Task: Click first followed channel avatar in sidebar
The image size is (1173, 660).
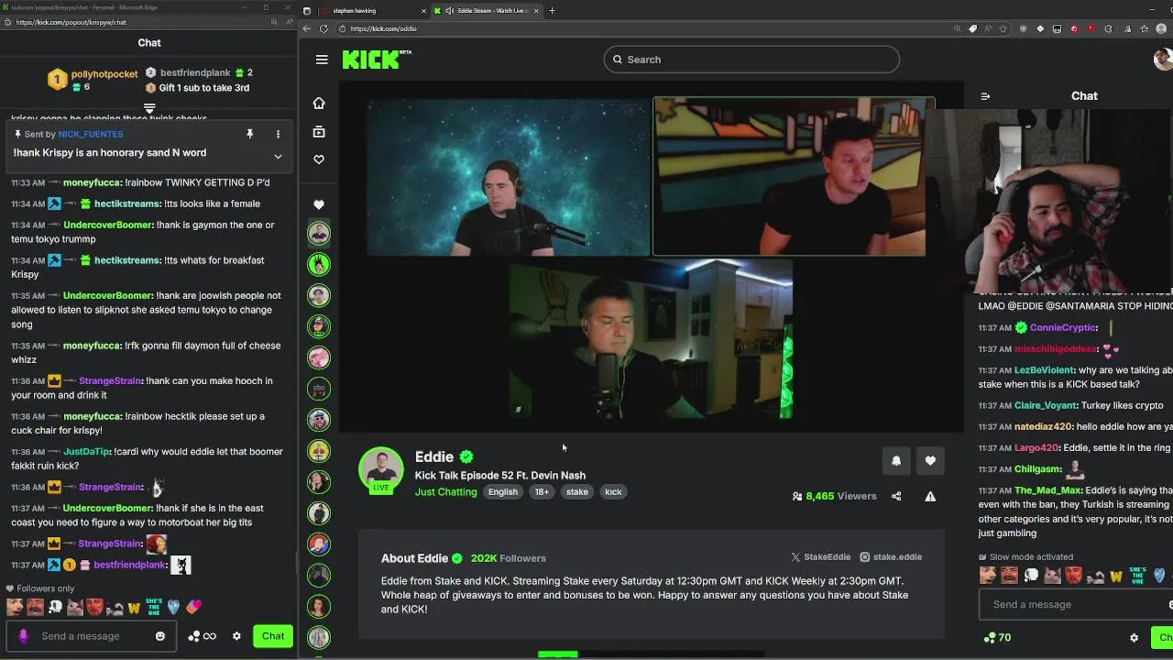Action: click(x=319, y=233)
